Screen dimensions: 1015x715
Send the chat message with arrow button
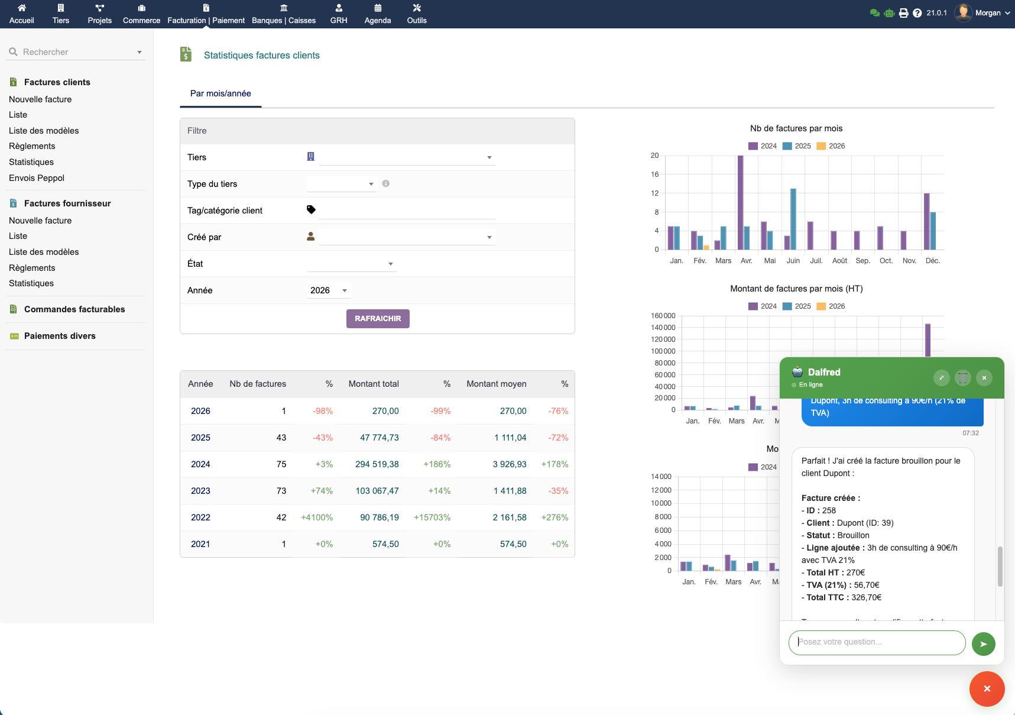[x=983, y=643]
